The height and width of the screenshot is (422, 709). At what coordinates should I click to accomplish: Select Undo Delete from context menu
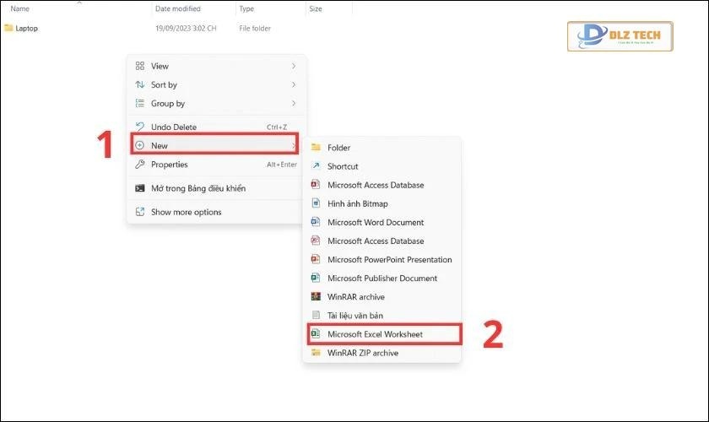click(173, 127)
